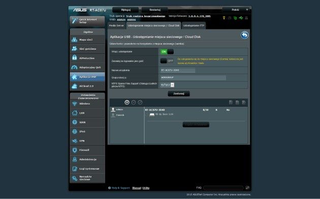This screenshot has height=199, width=320.
Task: Open Mapa sieci in the sidebar
Action: point(87,40)
